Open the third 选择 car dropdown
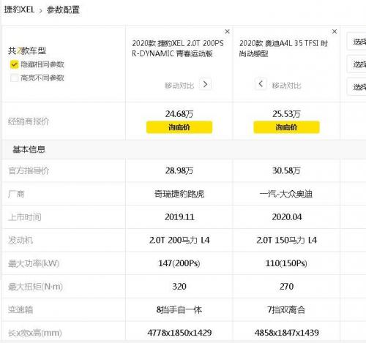The height and width of the screenshot is (343, 366). point(356,86)
